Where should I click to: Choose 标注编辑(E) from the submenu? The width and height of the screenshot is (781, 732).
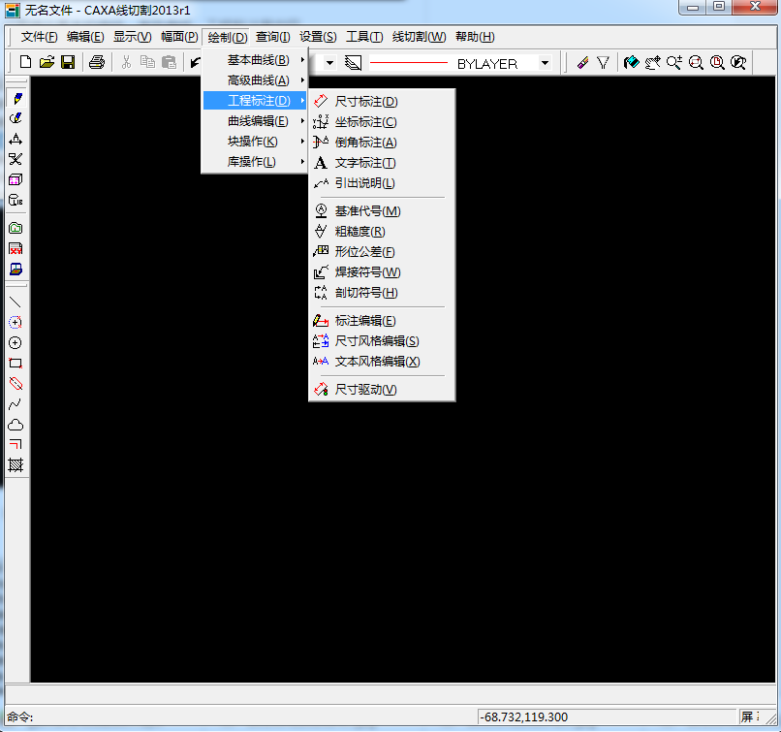point(382,321)
